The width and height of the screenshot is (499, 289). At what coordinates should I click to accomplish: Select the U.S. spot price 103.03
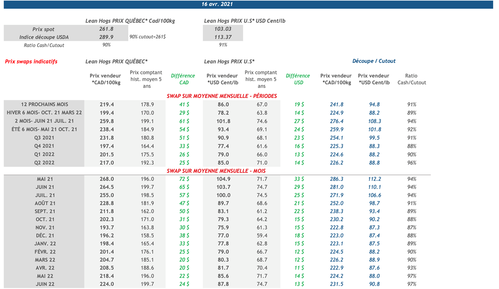pos(222,30)
